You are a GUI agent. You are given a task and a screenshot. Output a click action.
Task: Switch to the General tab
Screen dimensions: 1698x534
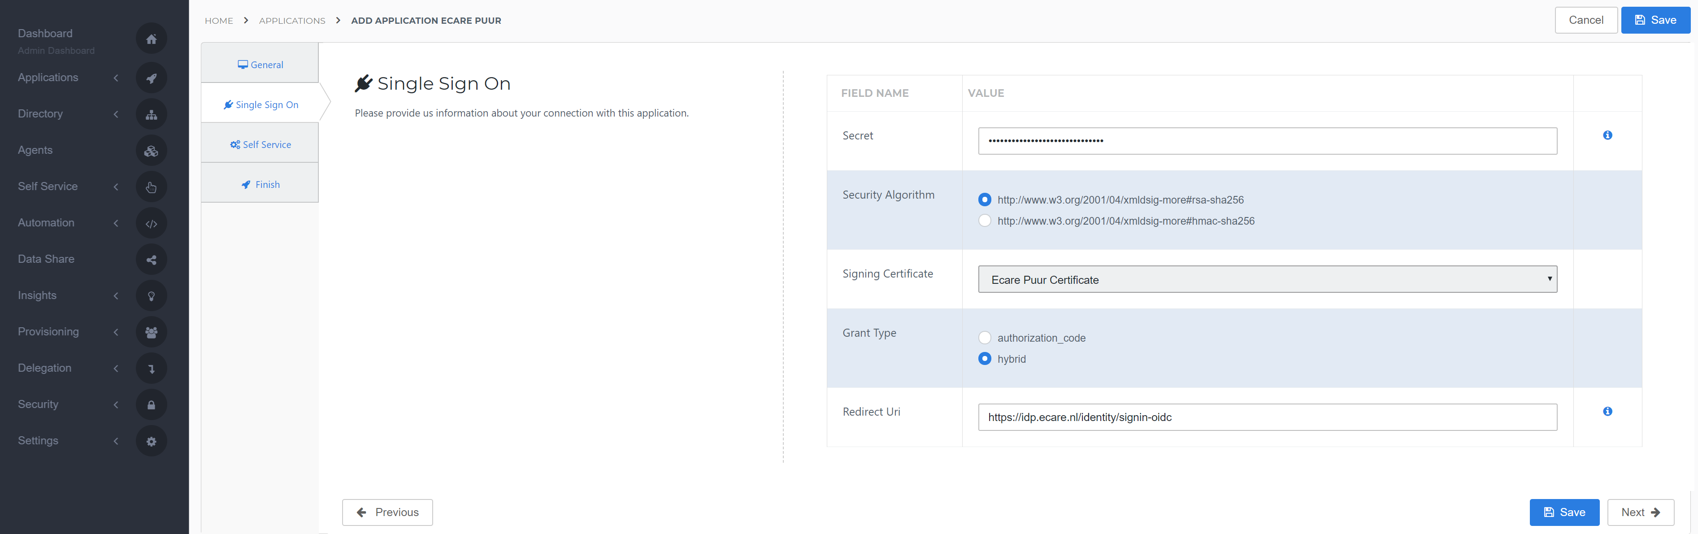pyautogui.click(x=260, y=65)
